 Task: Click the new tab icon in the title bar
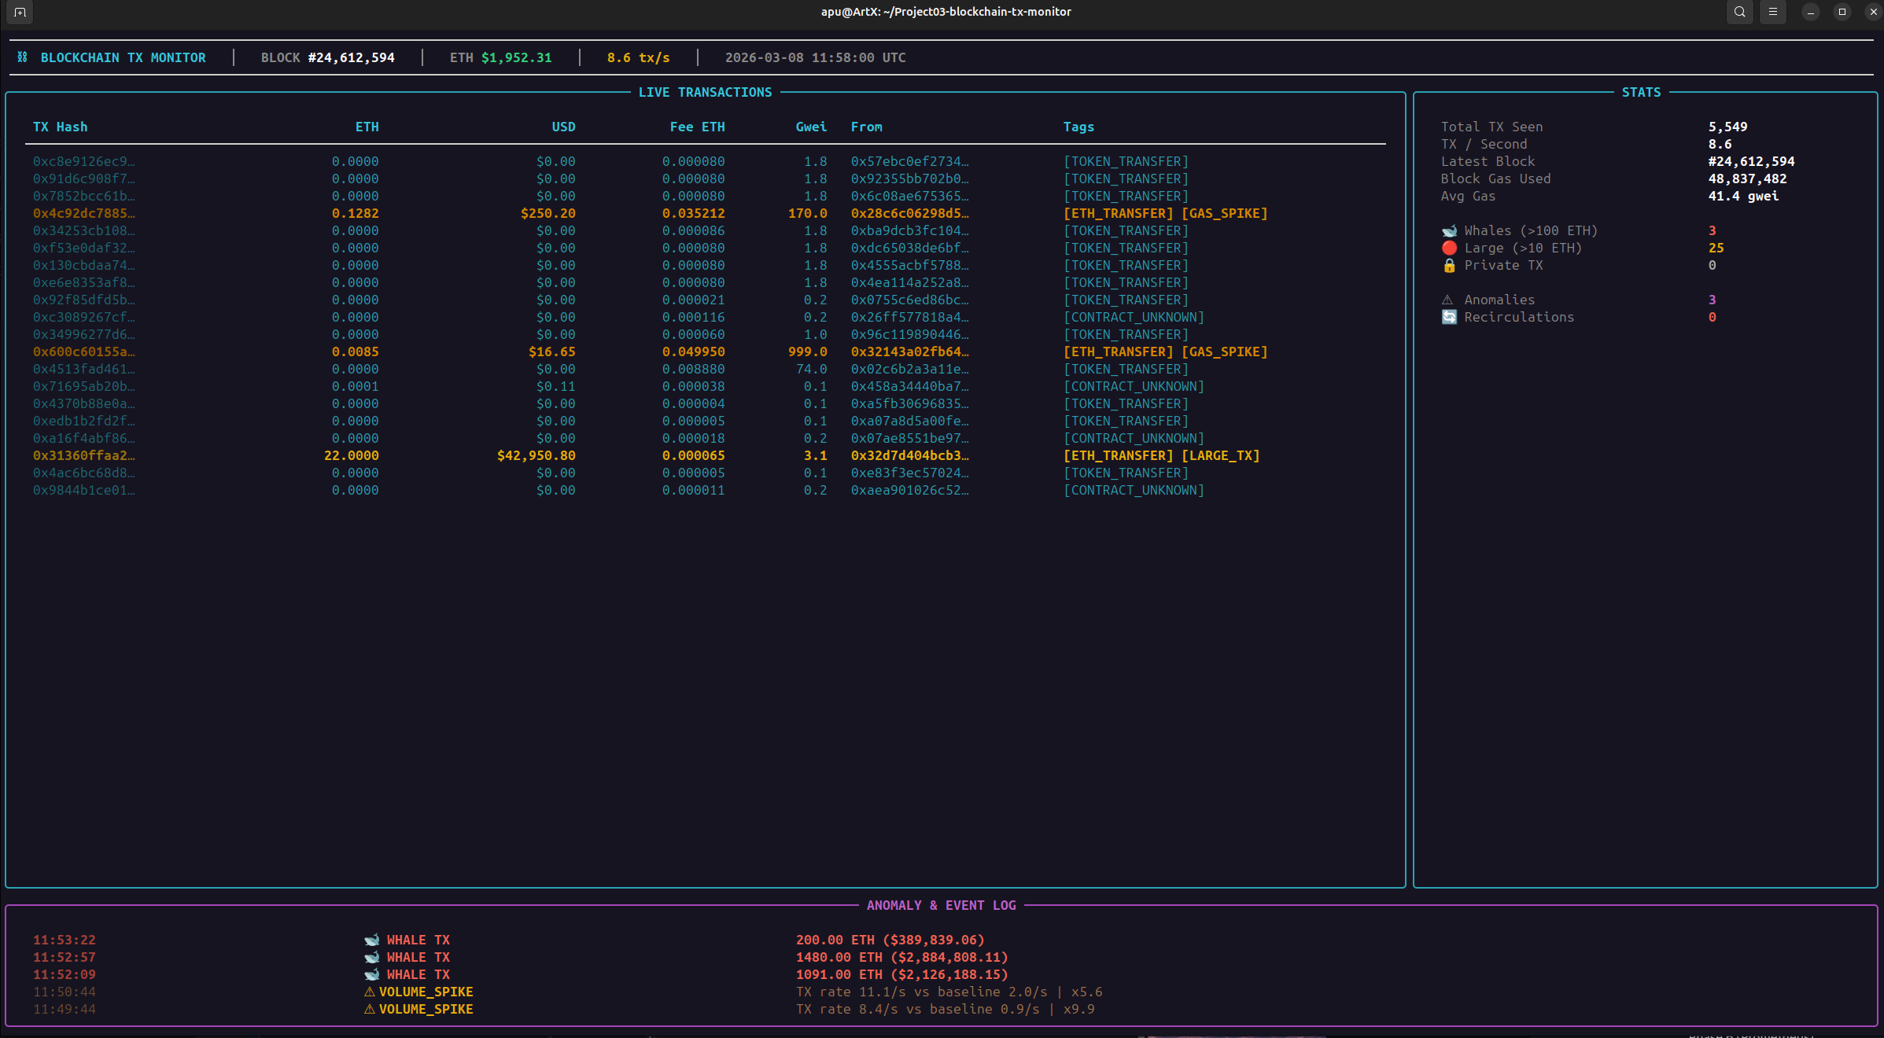(20, 13)
